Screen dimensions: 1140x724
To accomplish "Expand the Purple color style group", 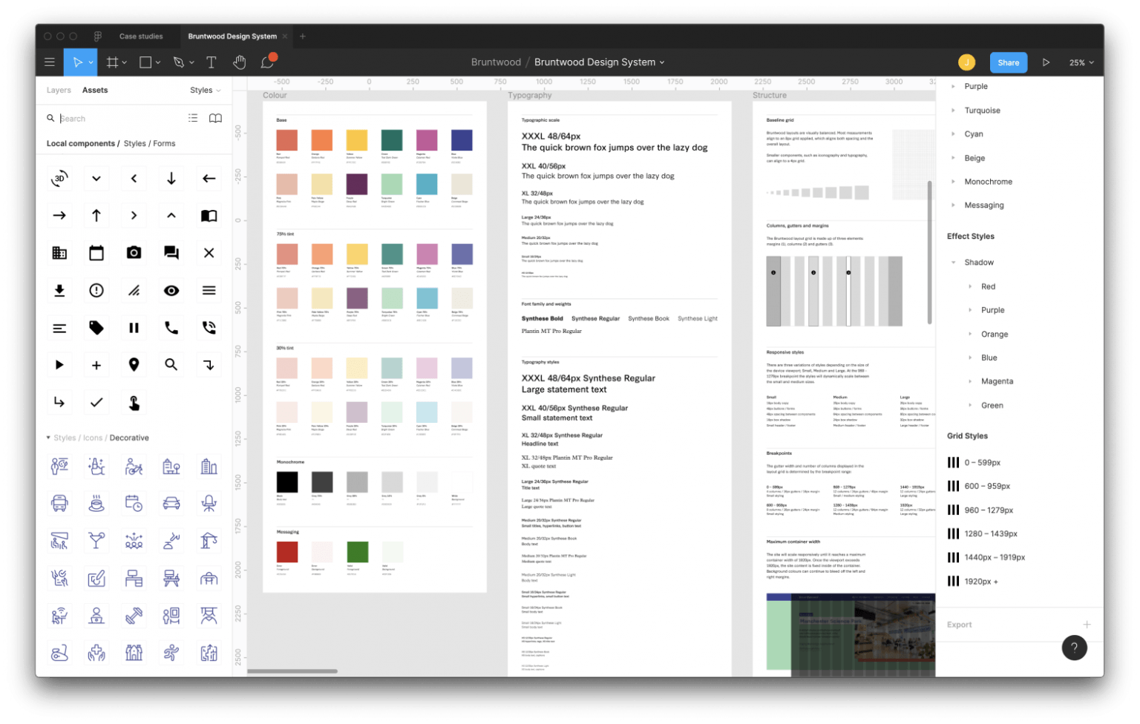I will tap(953, 86).
